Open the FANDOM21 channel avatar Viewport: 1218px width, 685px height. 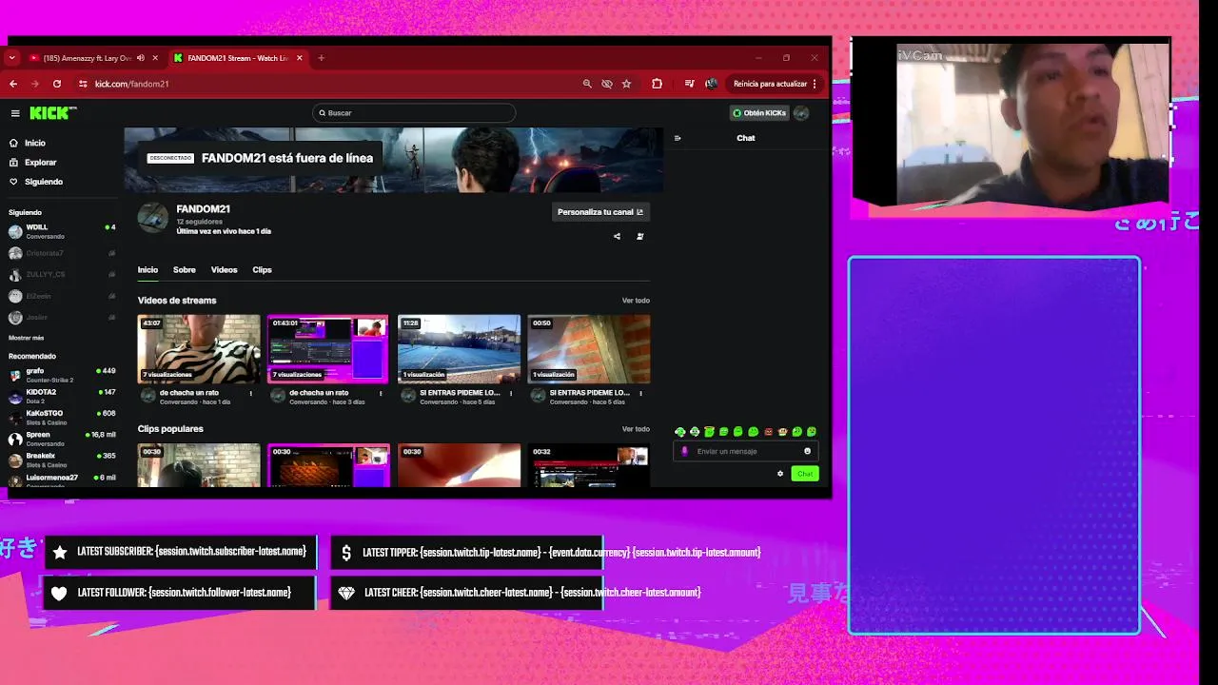coord(153,217)
